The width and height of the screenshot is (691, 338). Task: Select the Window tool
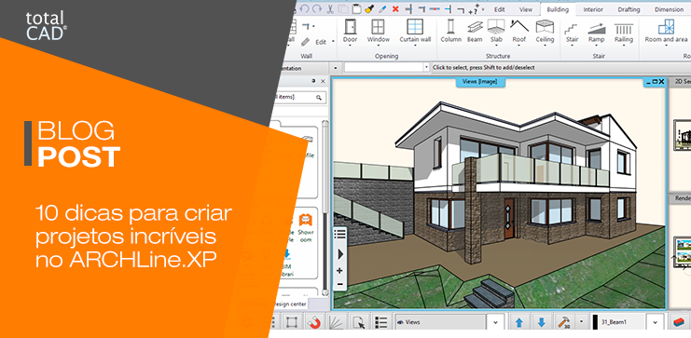coord(378,31)
